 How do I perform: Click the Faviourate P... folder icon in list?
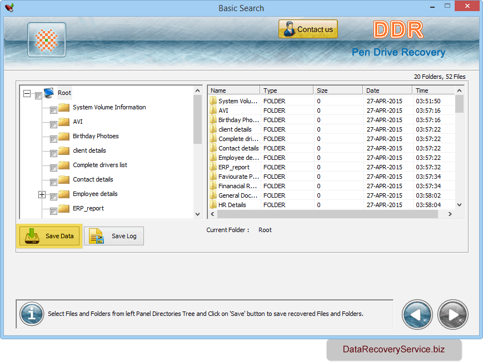[x=213, y=177]
